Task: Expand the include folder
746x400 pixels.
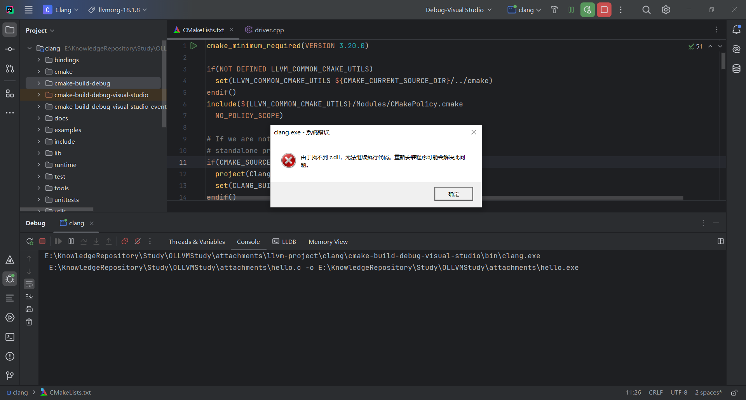Action: tap(38, 141)
